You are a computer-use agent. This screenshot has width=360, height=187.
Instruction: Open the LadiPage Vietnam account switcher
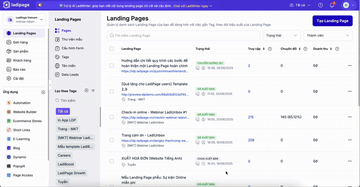[24, 19]
